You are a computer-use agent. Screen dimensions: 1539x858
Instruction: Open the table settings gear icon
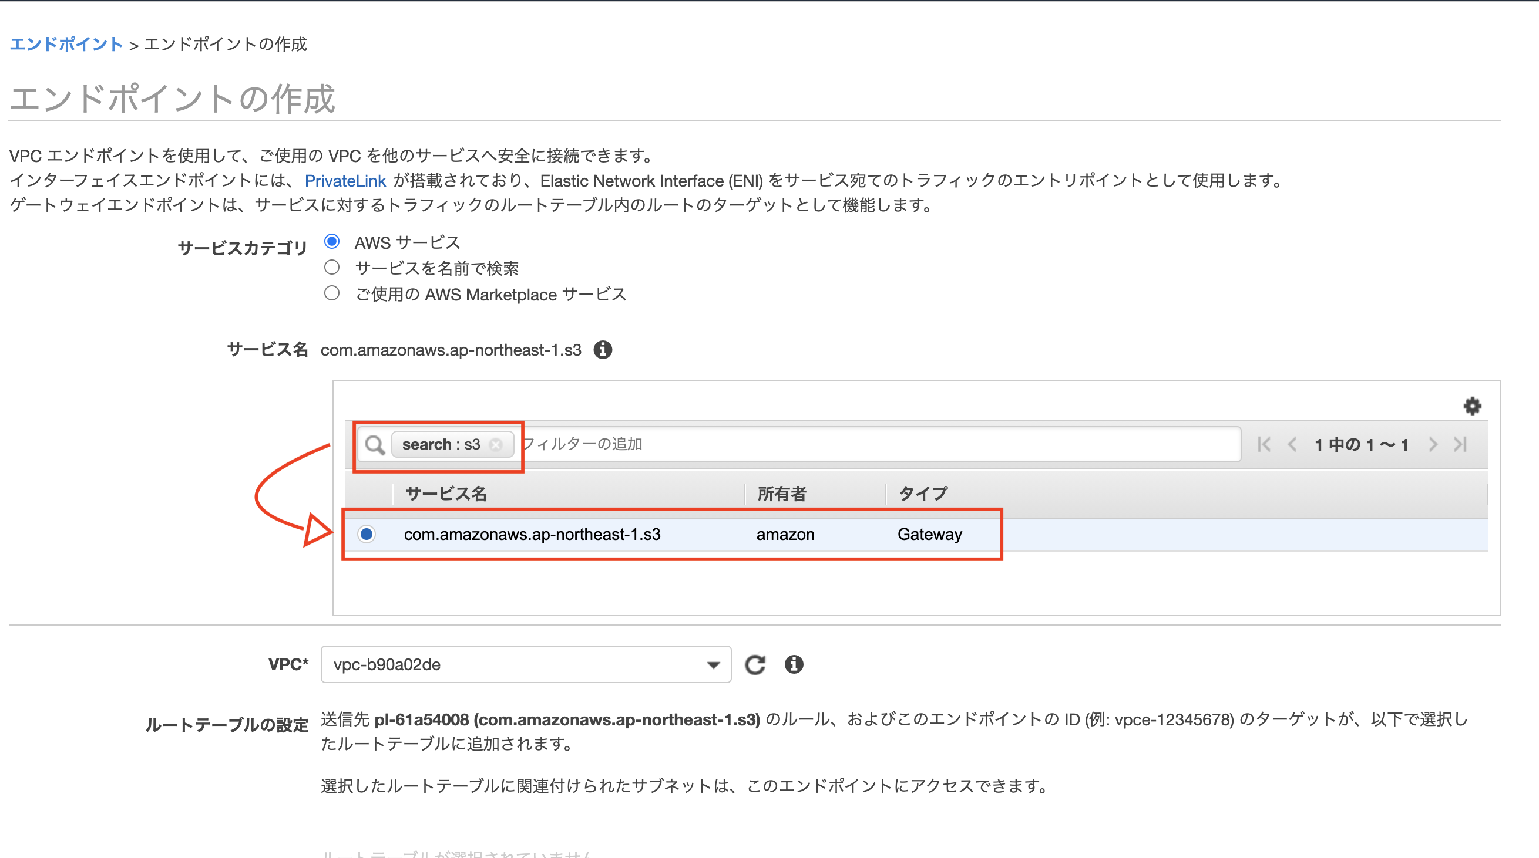[x=1472, y=406]
